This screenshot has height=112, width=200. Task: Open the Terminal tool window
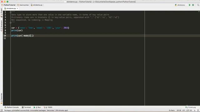click(x=26, y=107)
